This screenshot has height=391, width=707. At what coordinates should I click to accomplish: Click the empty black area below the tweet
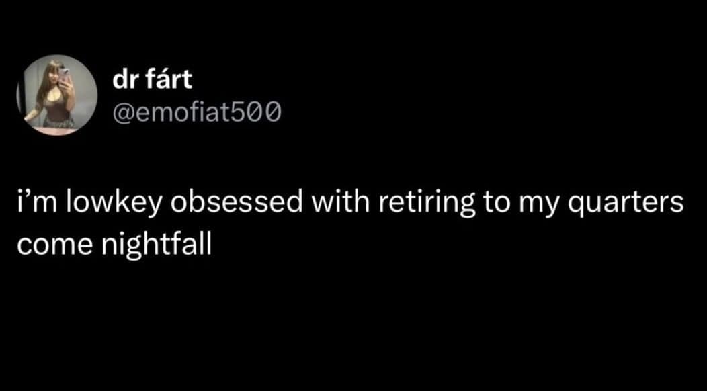click(x=354, y=322)
